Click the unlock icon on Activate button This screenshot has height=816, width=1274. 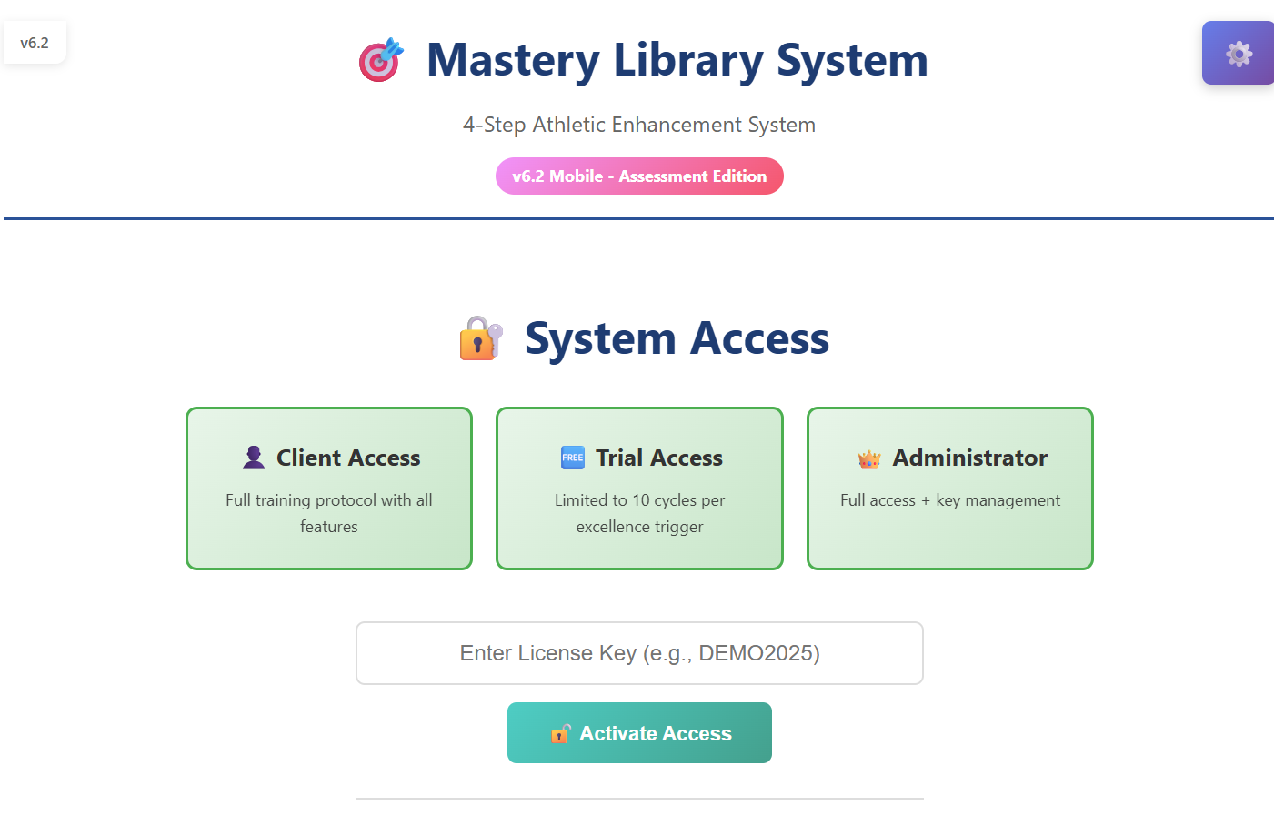[x=560, y=733]
